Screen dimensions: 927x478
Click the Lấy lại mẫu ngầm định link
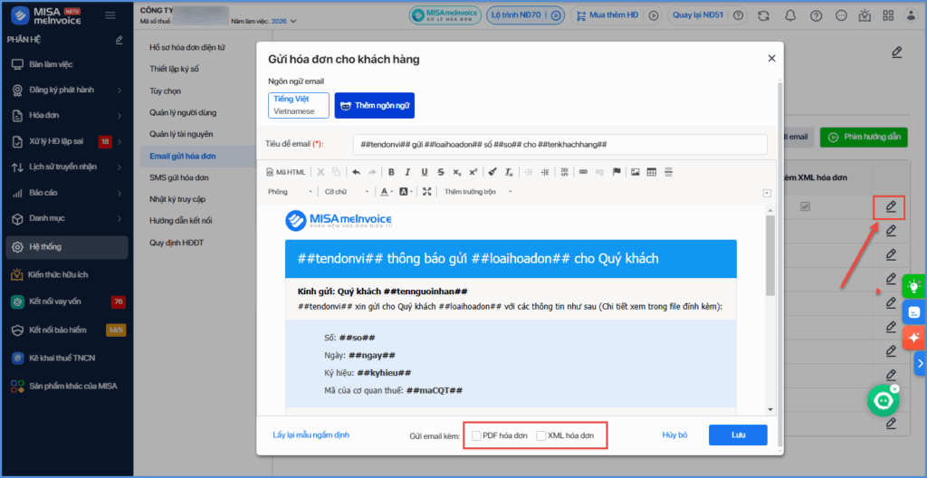(311, 435)
